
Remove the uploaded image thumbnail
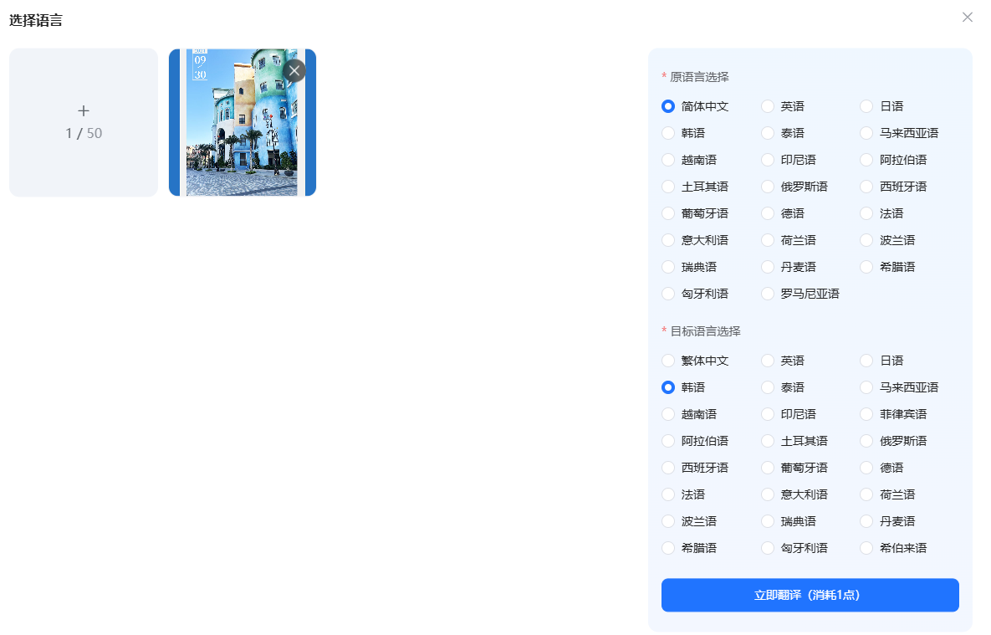coord(294,71)
